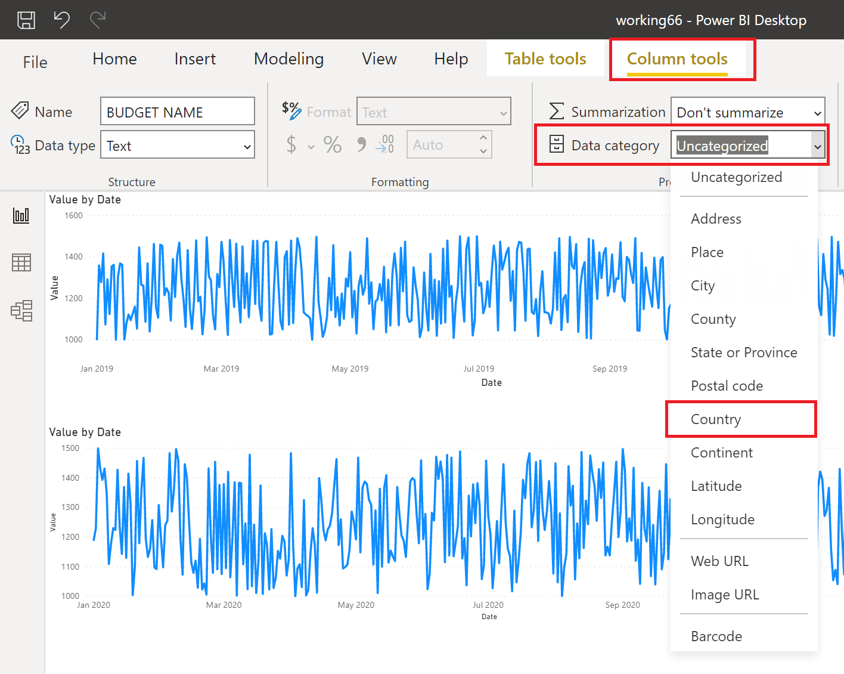
Task: Click the percentage format icon
Action: coord(333,145)
